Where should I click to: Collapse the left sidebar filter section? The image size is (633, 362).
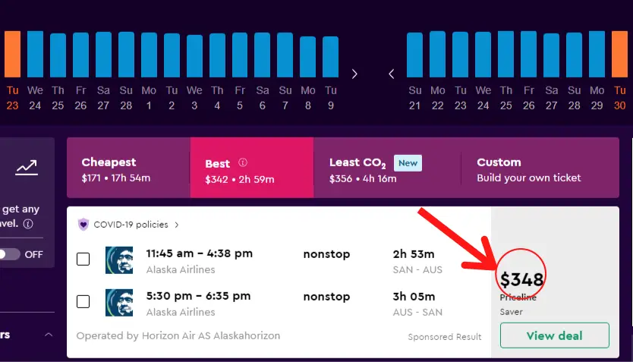49,335
